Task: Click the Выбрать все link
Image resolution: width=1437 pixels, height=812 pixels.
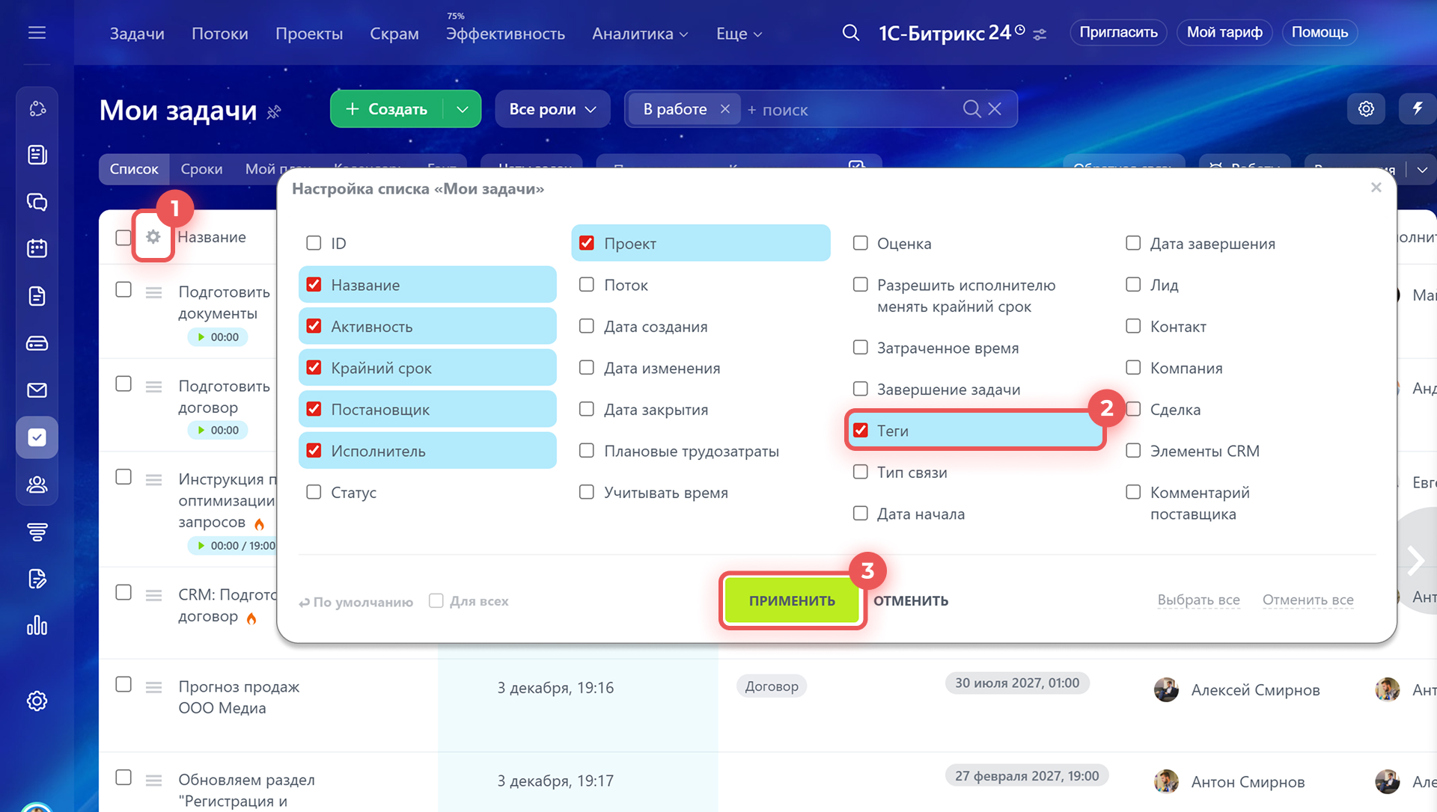Action: 1198,600
